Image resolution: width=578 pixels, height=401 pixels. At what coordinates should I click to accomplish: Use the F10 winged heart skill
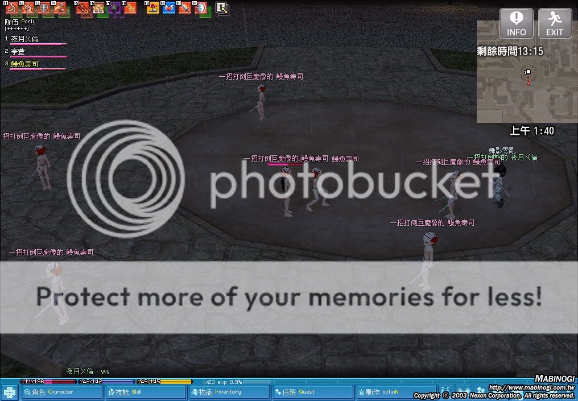[169, 8]
